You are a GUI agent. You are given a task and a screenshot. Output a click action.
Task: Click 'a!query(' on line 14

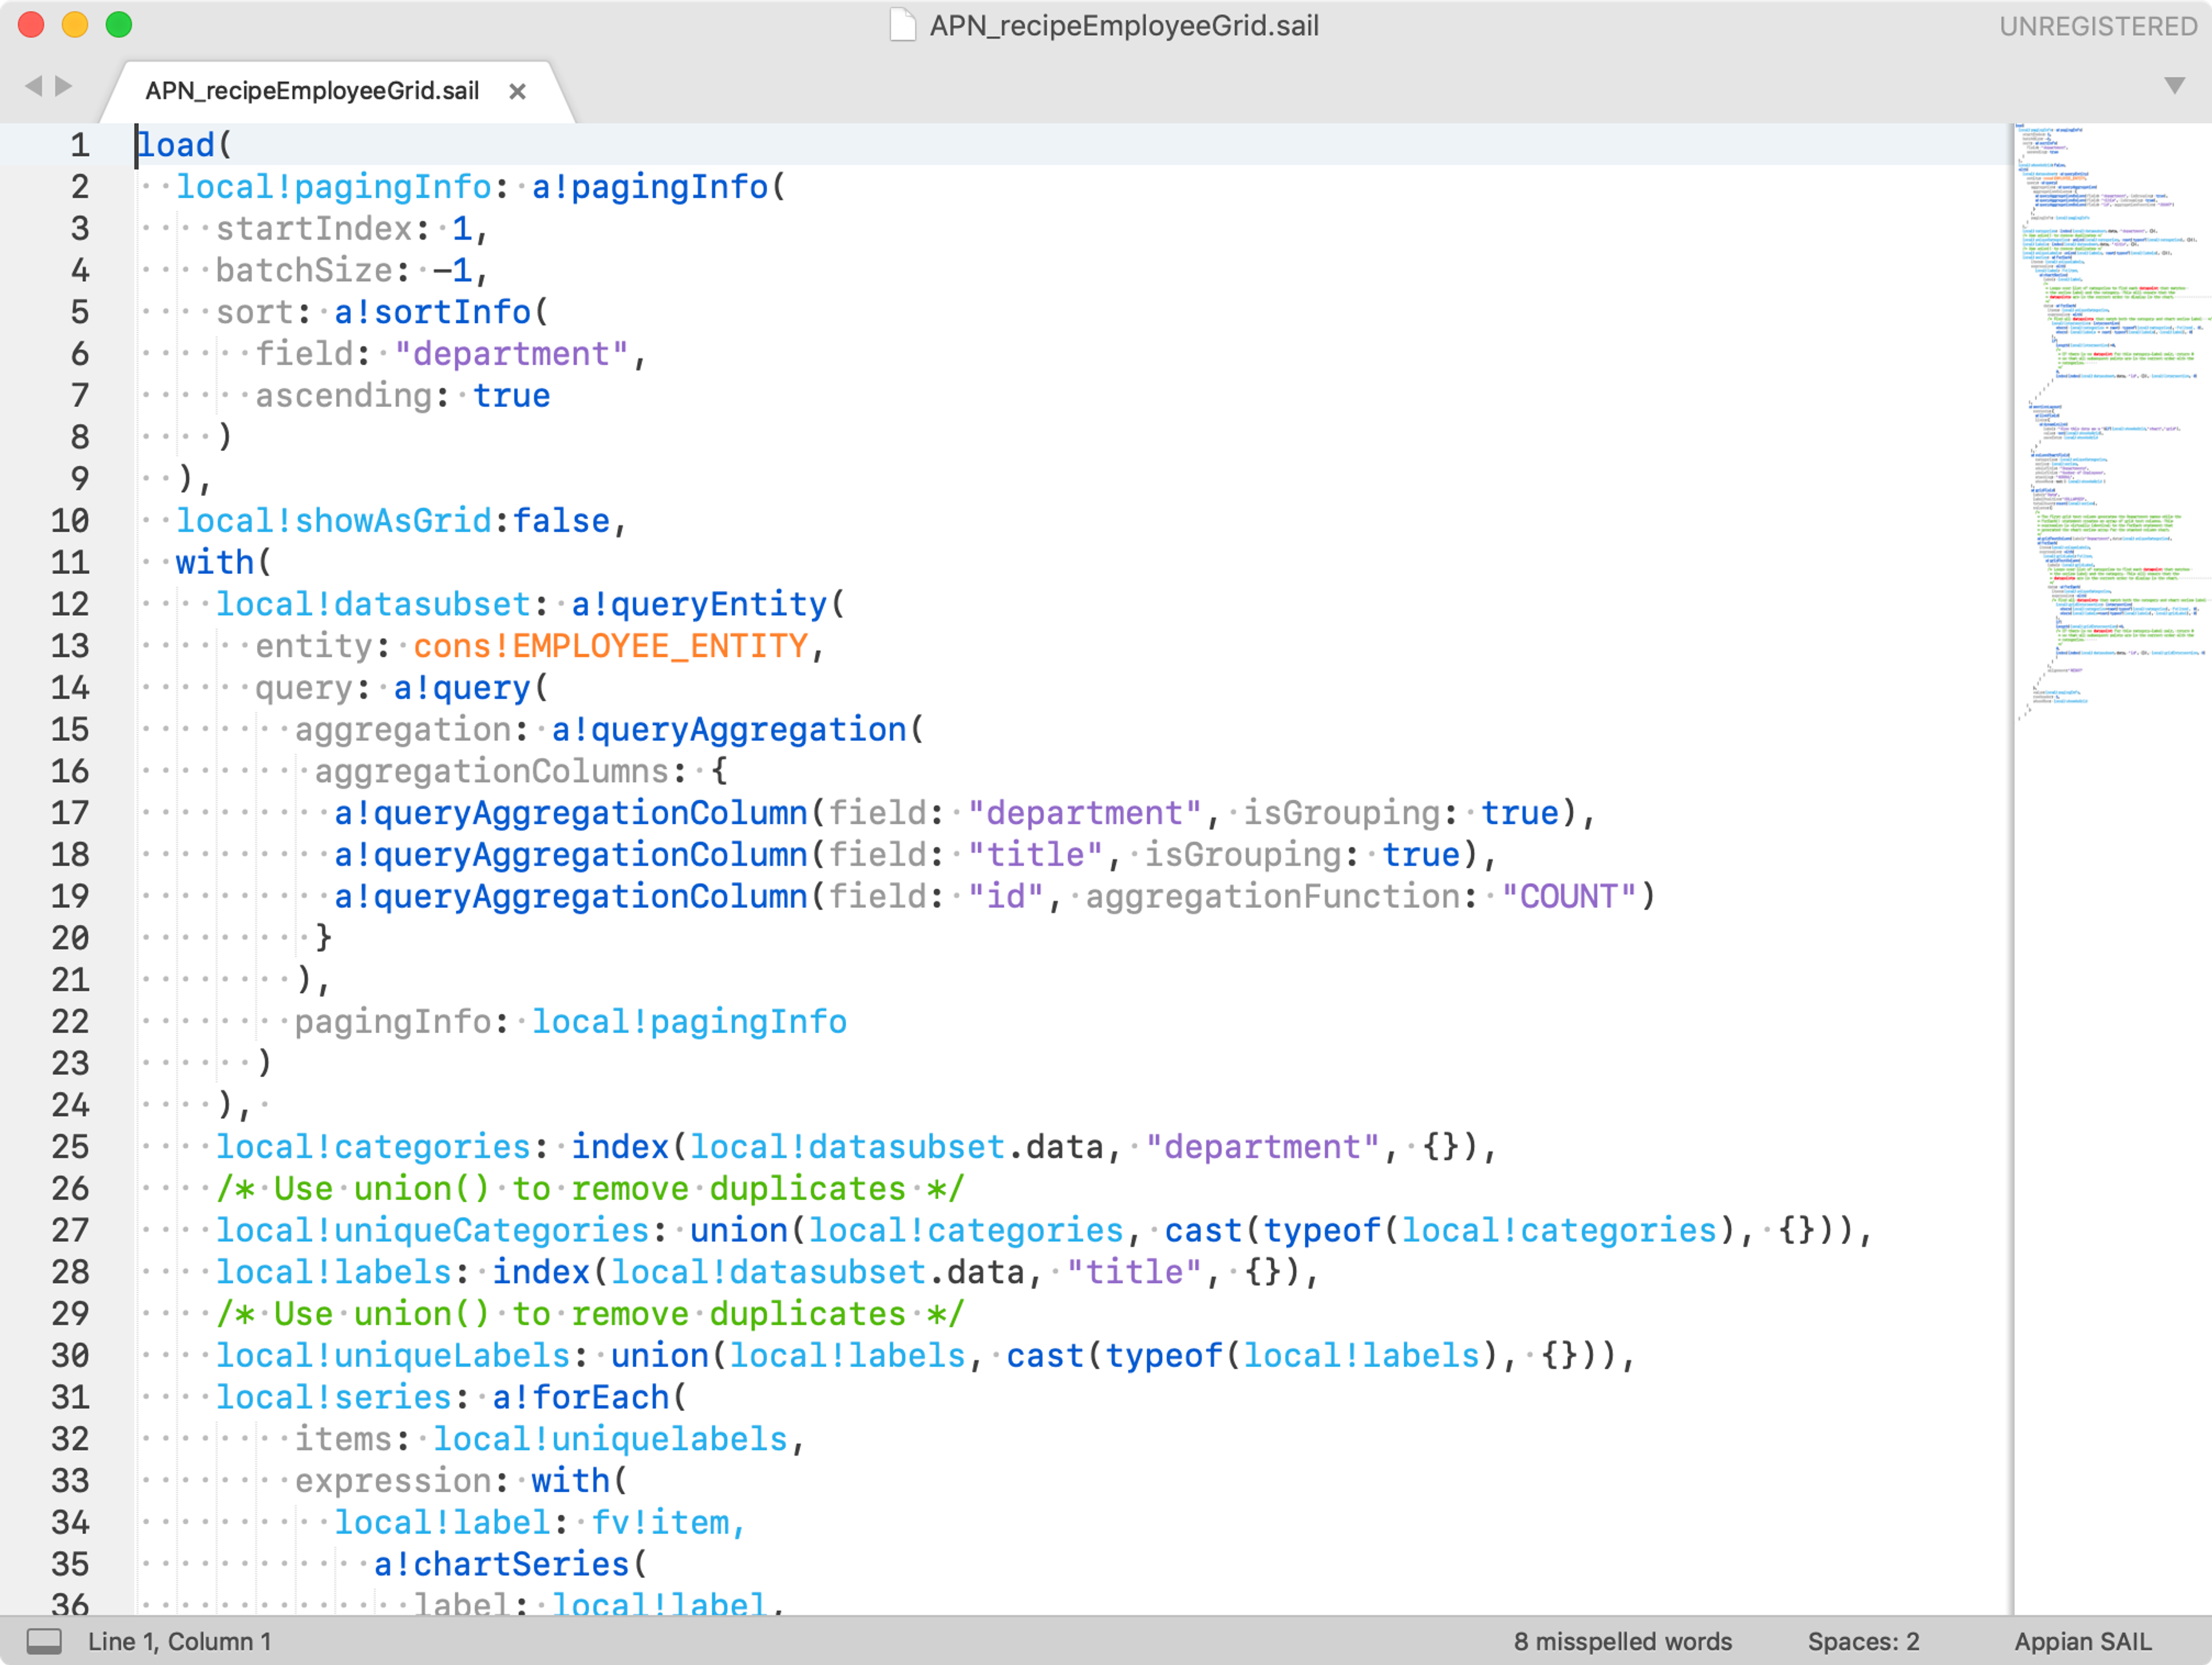click(470, 688)
